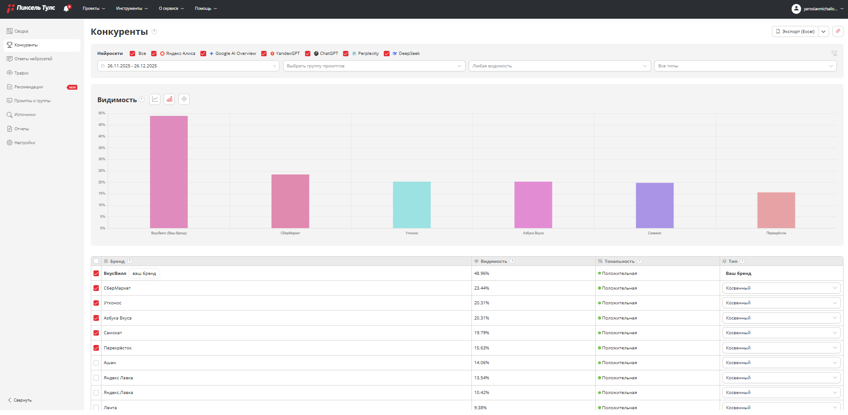Go to Ответы нейросетей in sidebar
Image resolution: width=848 pixels, height=415 pixels.
tap(33, 59)
